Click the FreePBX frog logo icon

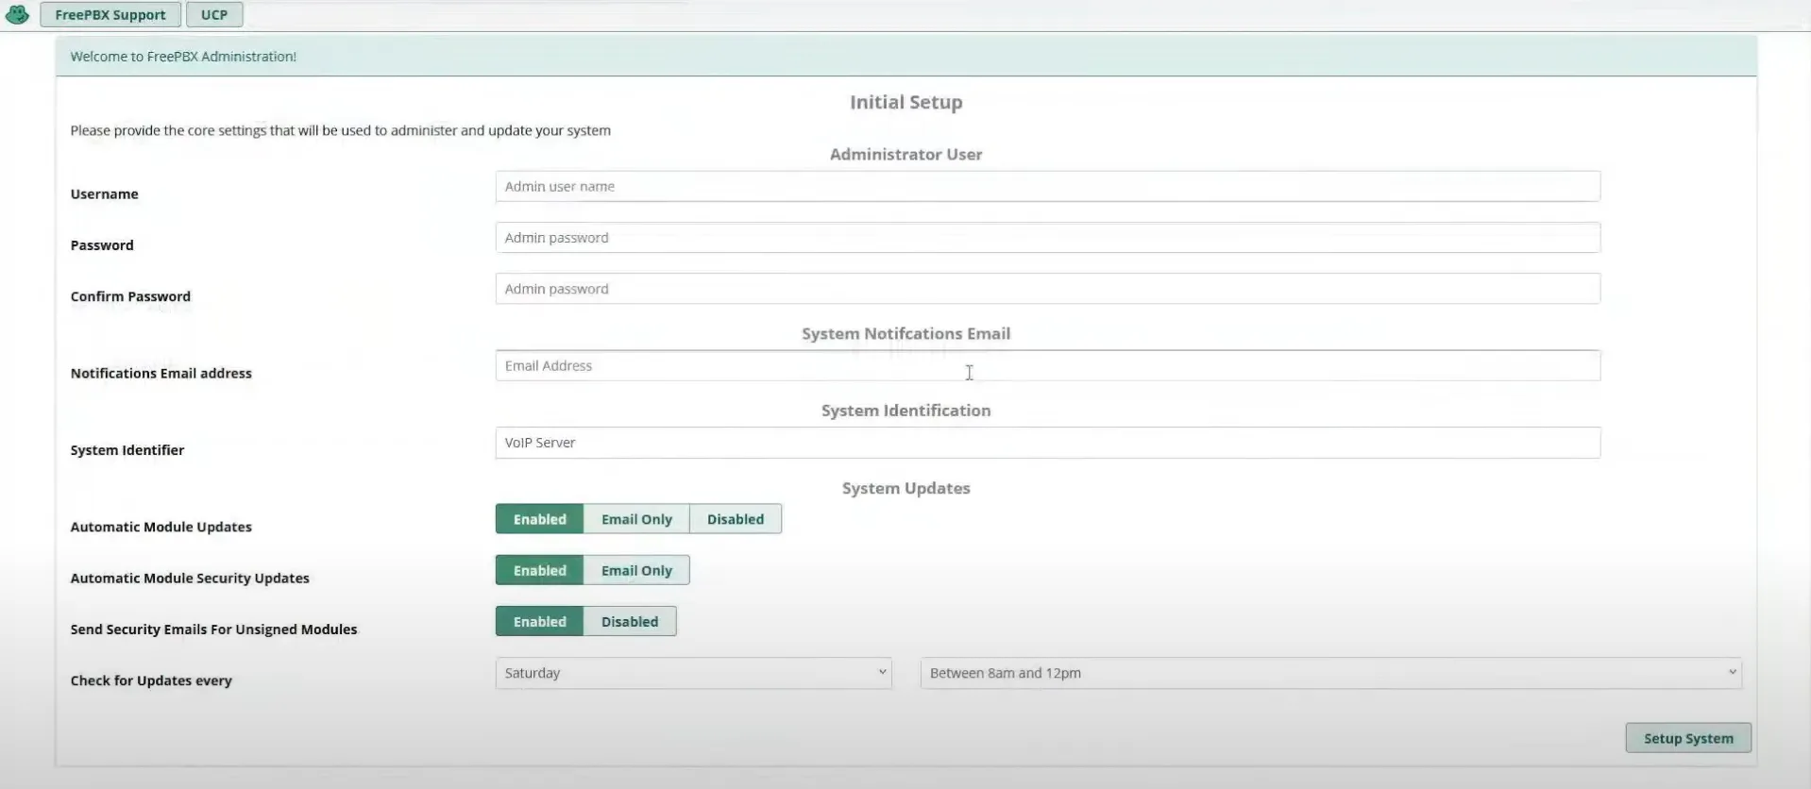(x=17, y=14)
